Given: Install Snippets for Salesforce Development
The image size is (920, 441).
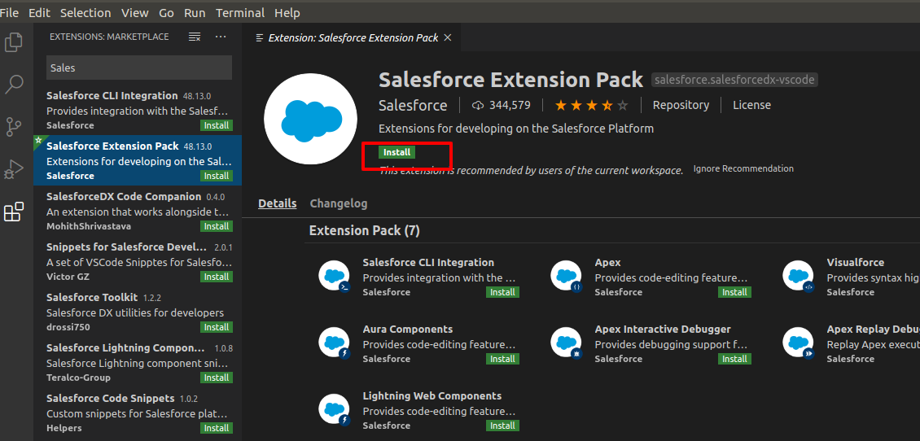Looking at the screenshot, I should [217, 277].
